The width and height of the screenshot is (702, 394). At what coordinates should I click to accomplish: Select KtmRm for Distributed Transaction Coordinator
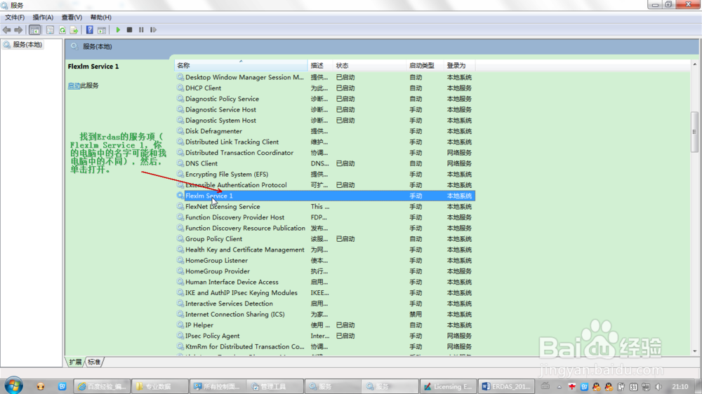325,346
